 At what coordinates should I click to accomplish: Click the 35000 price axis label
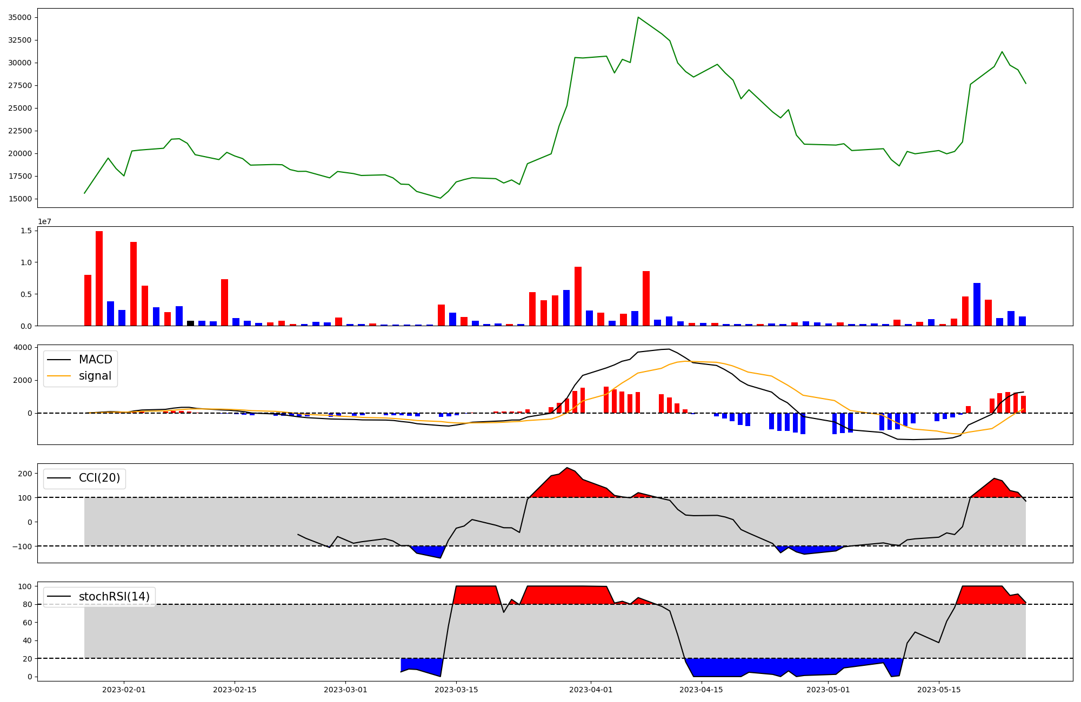(19, 17)
